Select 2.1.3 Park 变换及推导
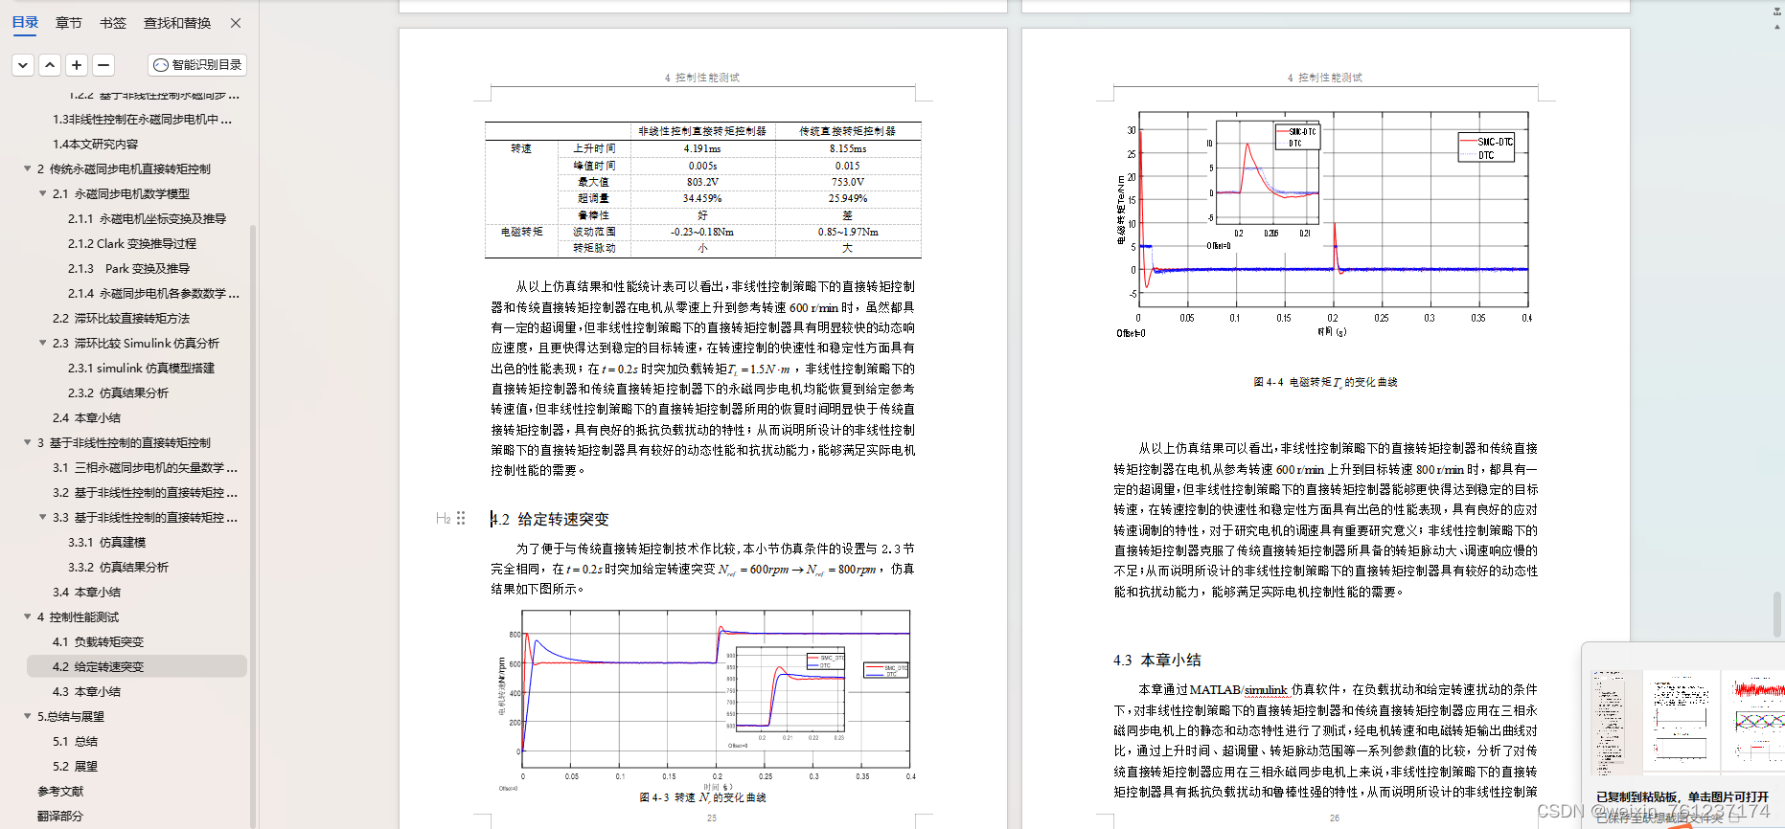Viewport: 1785px width, 829px height. point(128,268)
